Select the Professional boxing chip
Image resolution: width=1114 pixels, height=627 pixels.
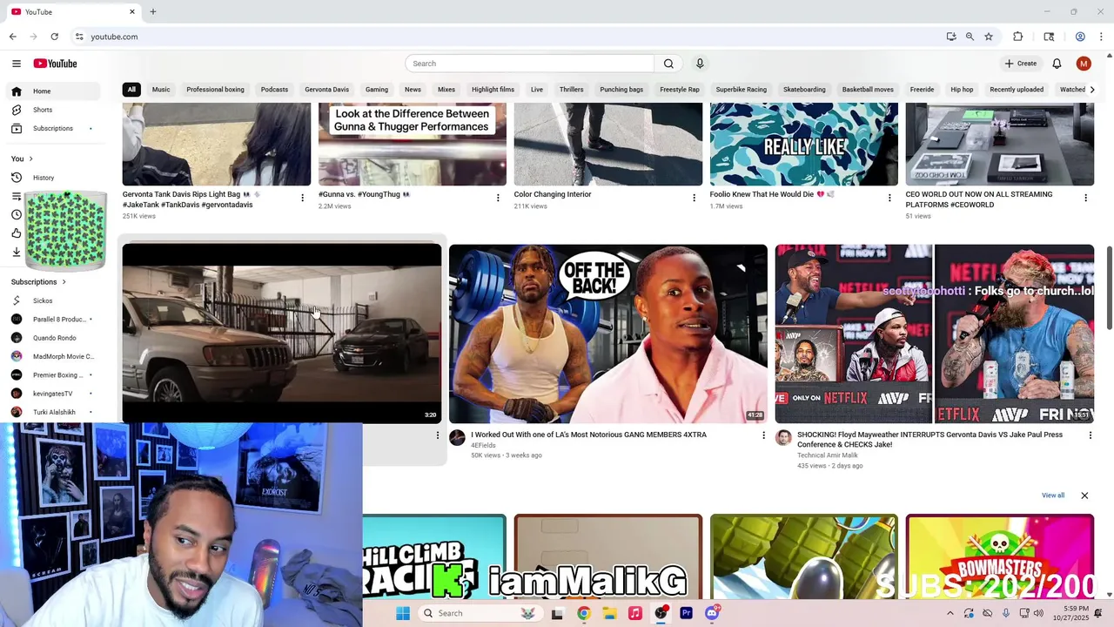coord(215,90)
